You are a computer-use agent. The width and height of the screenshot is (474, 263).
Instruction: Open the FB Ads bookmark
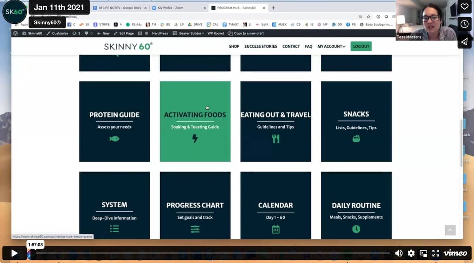coord(134,24)
